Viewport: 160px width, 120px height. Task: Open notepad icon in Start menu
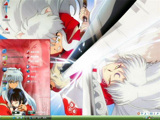pos(4,88)
